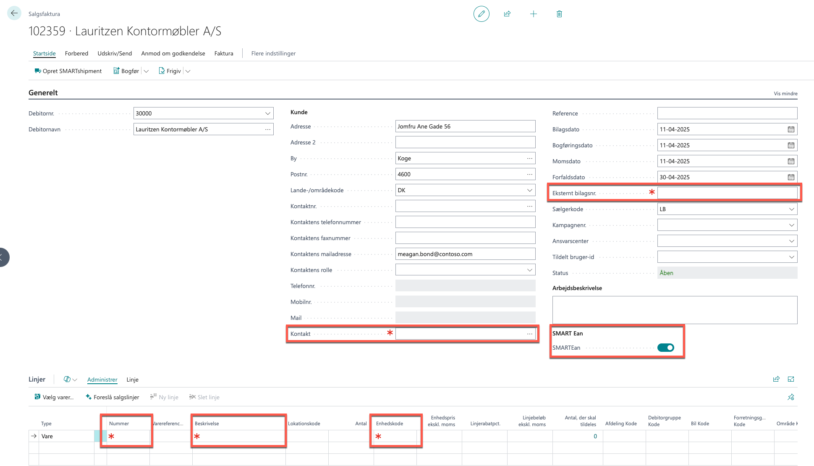Viewport: 814px width, 466px height.
Task: Click the plus icon for new document
Action: pos(533,14)
